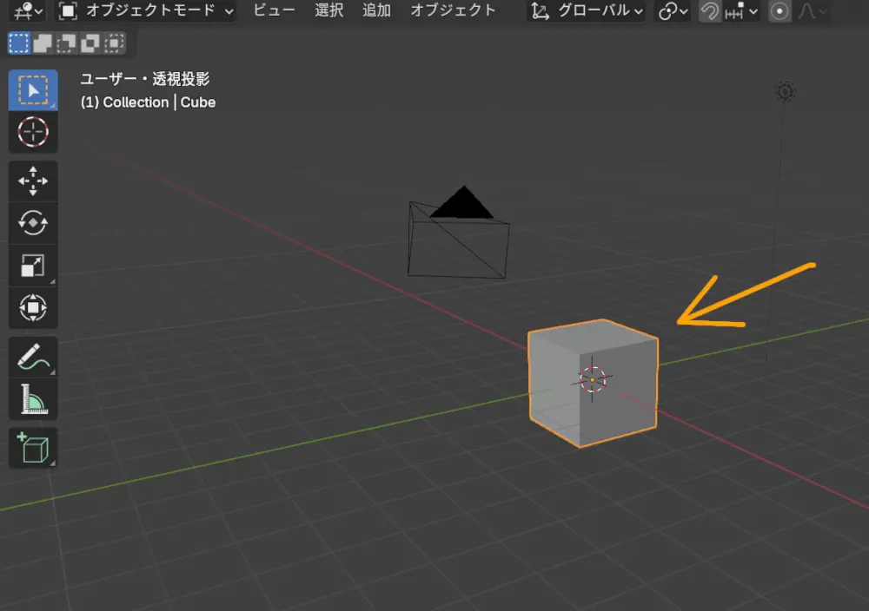
Task: Click the light object in viewport
Action: (784, 91)
